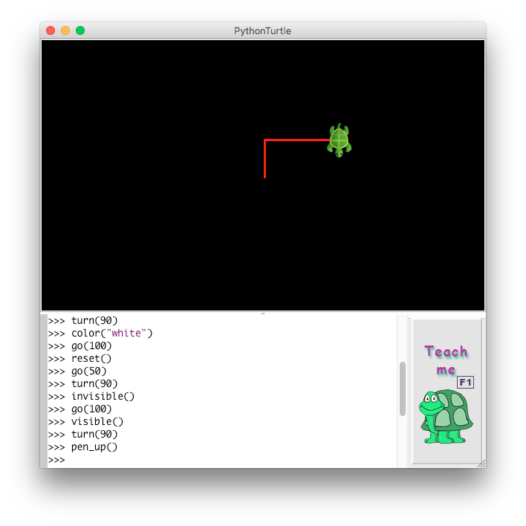Viewport: 526px width, 526px height.
Task: Maximize the window with the green button
Action: (80, 30)
